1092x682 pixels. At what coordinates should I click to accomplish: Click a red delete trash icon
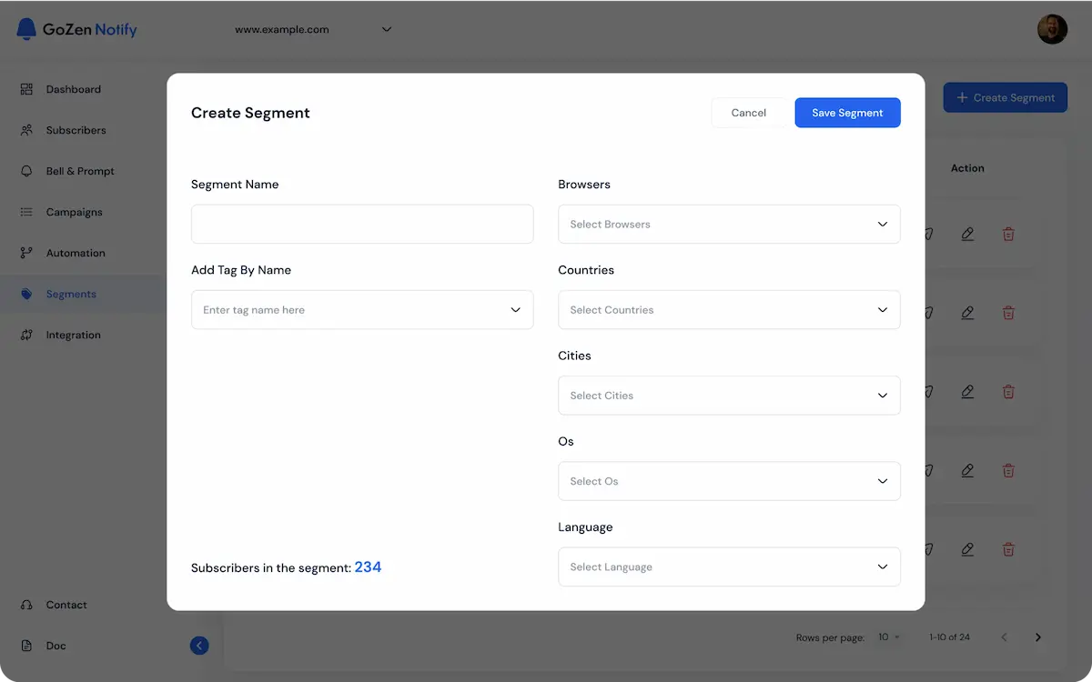1008,234
